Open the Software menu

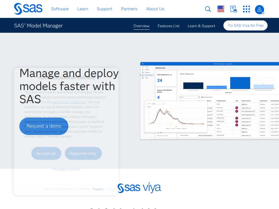click(60, 9)
